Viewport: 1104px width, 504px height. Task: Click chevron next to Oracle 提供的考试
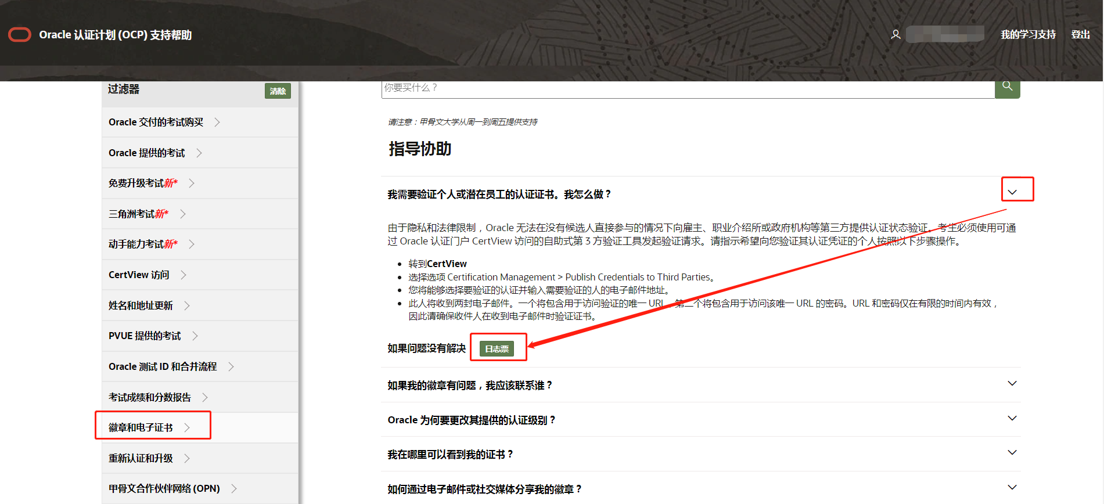pos(199,153)
